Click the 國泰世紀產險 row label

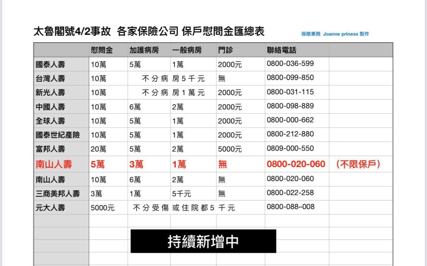[x=58, y=135]
